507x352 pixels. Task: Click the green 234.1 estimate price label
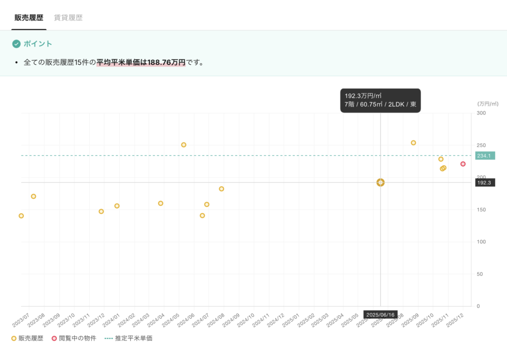[485, 156]
